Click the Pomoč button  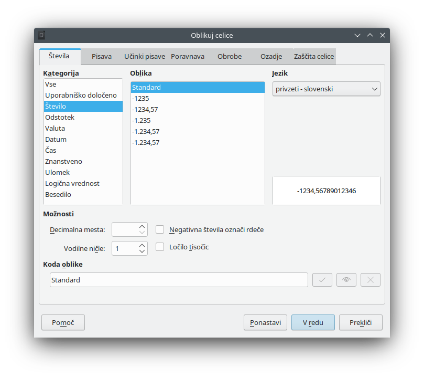[63, 322]
